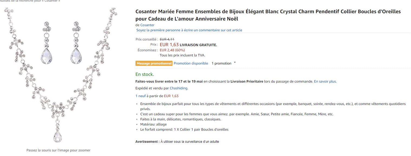Open the Chashiding seller page
The width and height of the screenshot is (411, 156).
(x=178, y=88)
